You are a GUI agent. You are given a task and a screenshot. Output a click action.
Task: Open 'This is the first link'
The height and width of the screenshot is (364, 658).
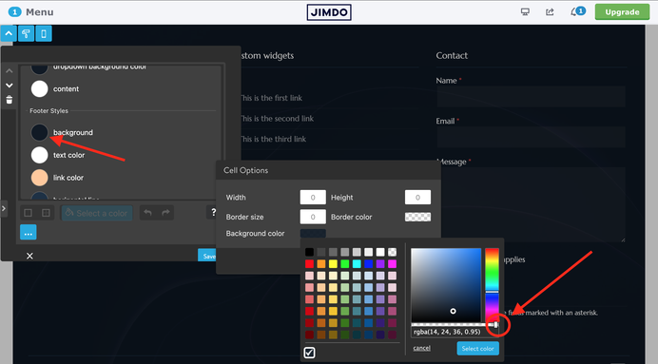pos(271,98)
